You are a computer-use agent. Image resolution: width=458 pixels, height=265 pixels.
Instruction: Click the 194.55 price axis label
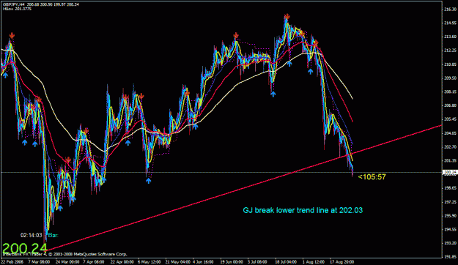tap(450, 229)
